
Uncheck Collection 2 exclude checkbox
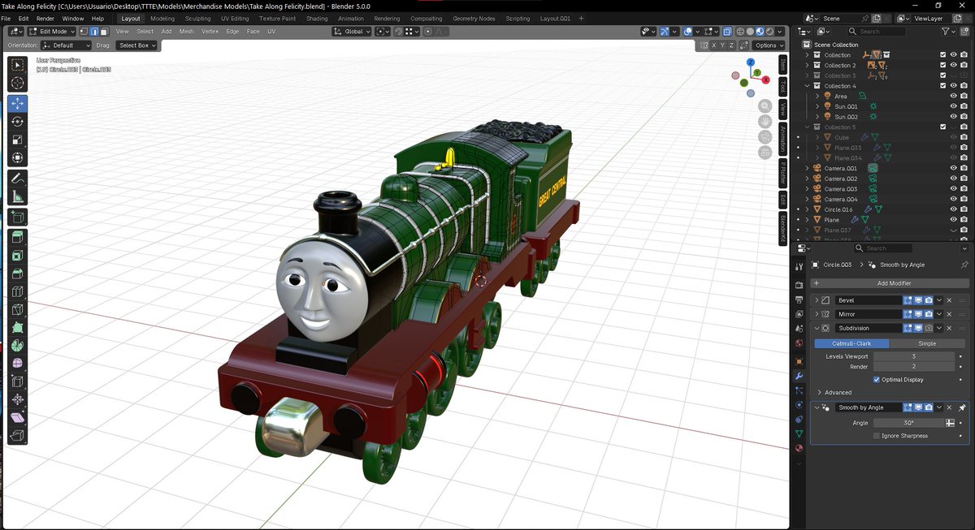(942, 65)
